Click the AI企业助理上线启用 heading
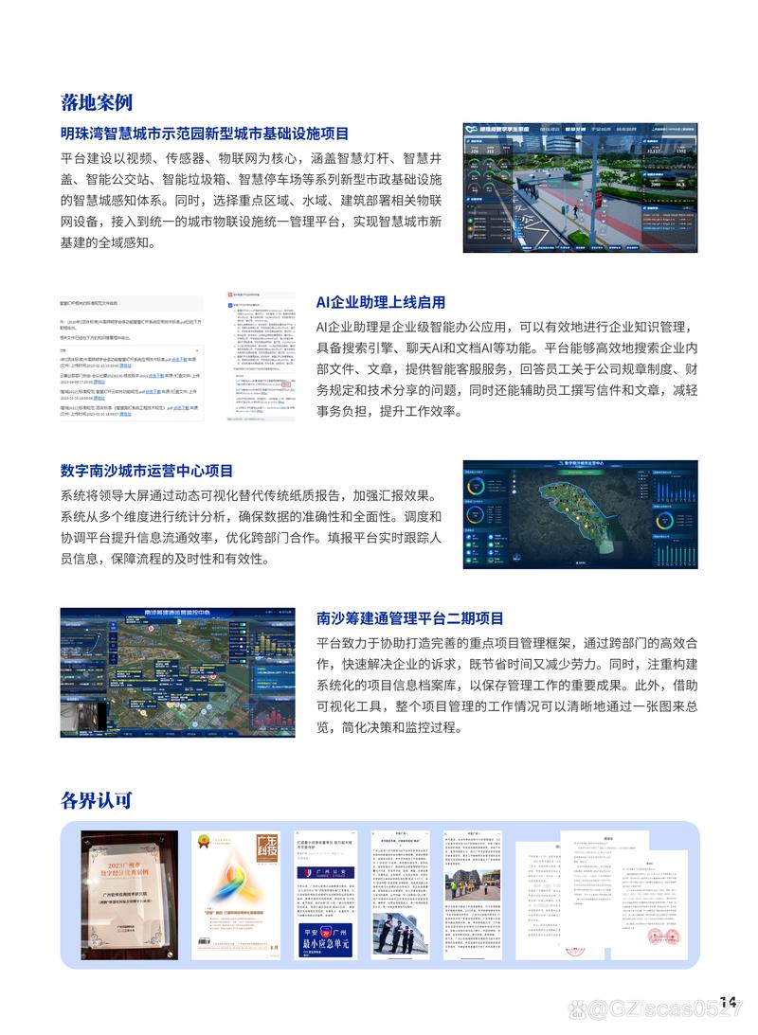758x1035 pixels. 380,302
